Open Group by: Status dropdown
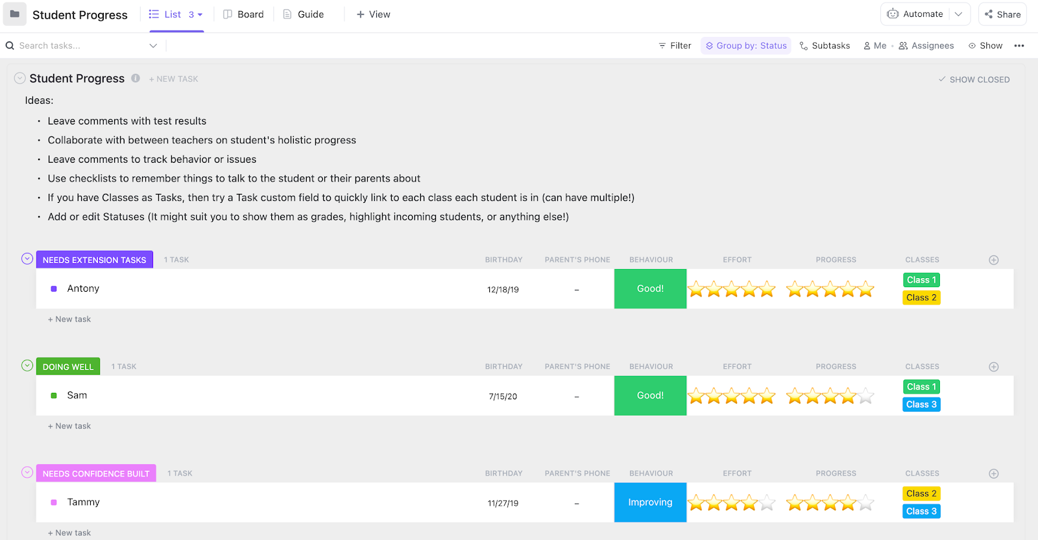Image resolution: width=1038 pixels, height=540 pixels. click(746, 45)
